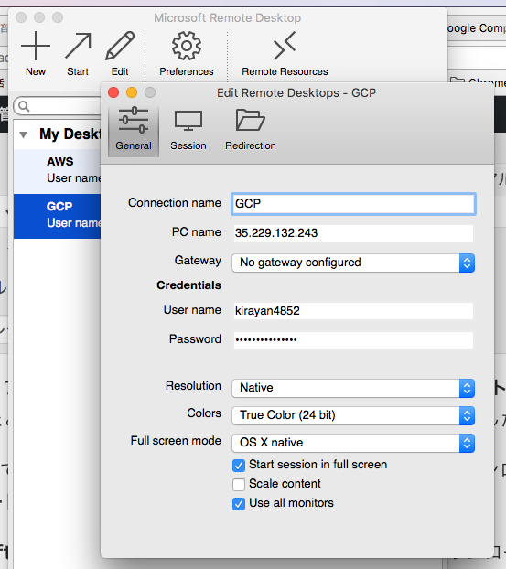Enable the Scale content checkbox
The width and height of the screenshot is (506, 569).
pyautogui.click(x=239, y=485)
